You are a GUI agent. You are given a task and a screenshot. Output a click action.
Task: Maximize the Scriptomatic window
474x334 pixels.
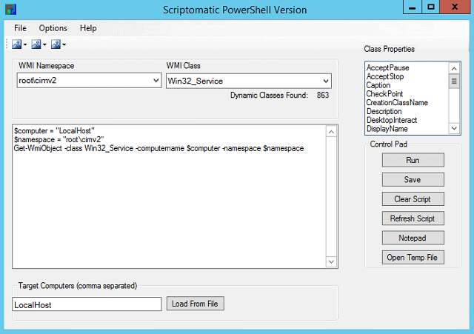tap(431, 7)
